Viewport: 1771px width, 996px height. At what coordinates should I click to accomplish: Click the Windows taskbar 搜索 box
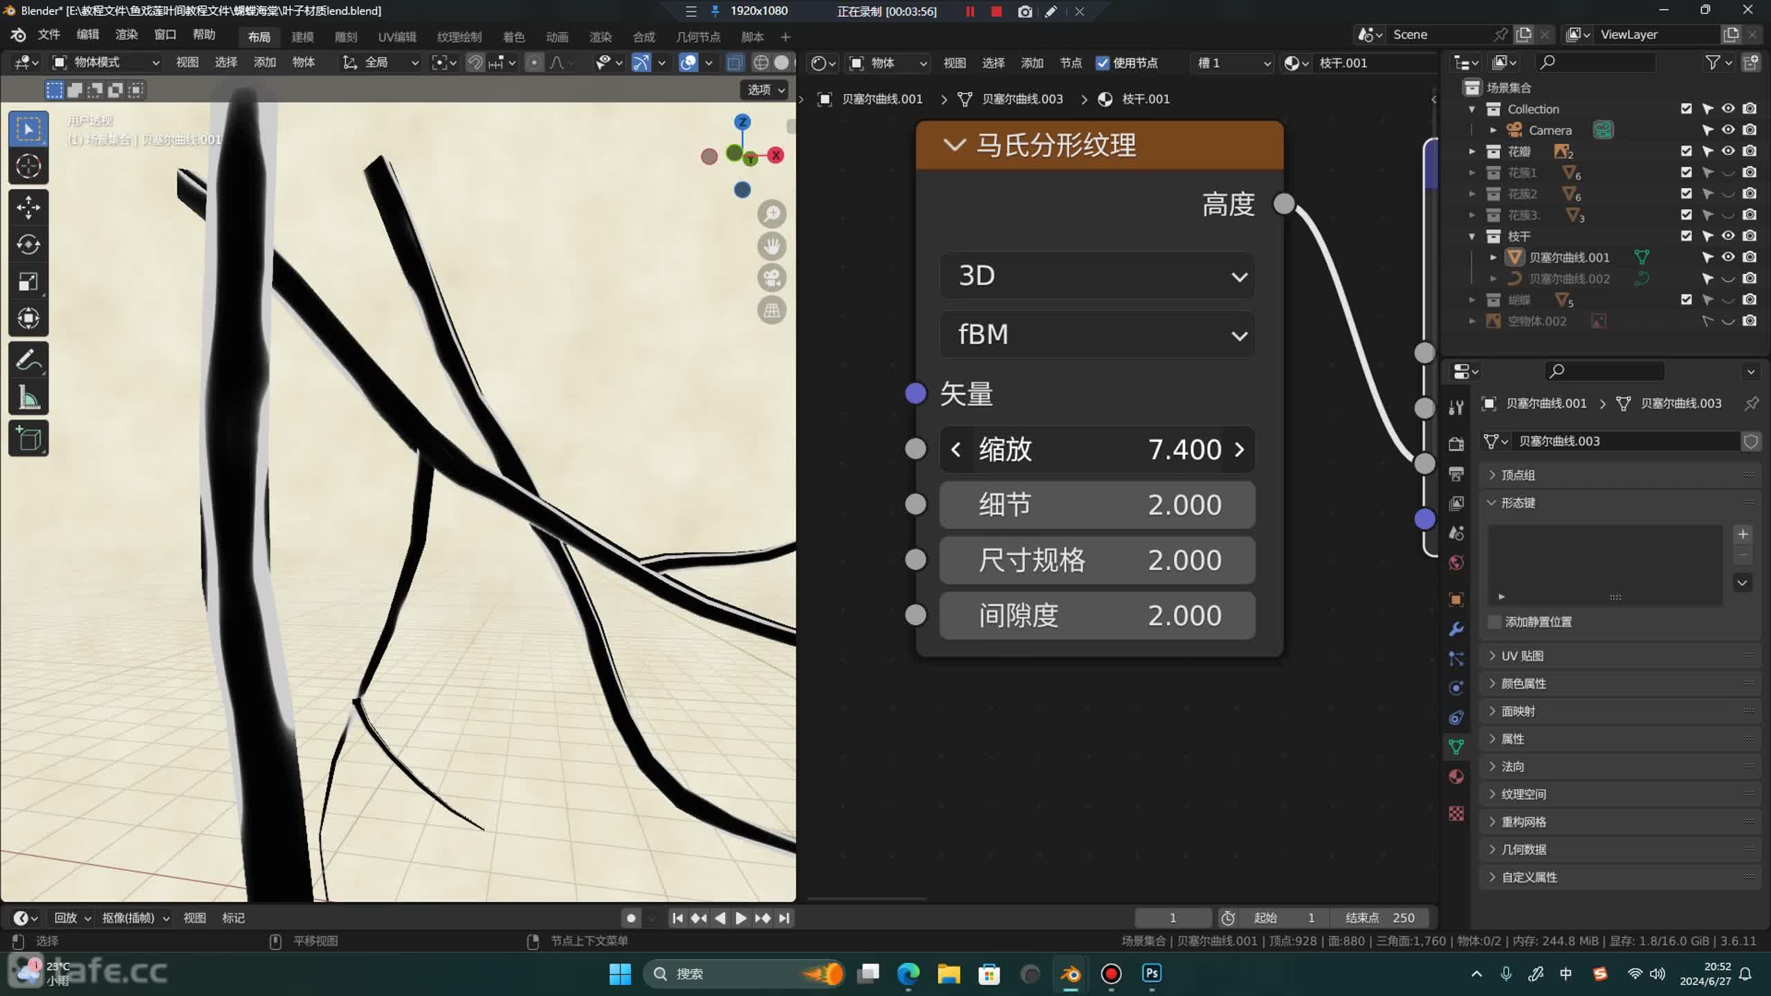pos(743,974)
